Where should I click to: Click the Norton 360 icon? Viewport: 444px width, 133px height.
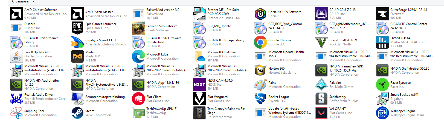260,70
